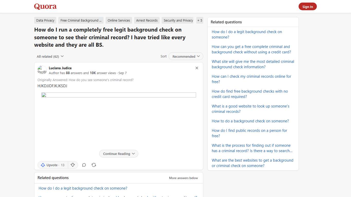Click the Quora logo
The image size is (351, 197).
[x=45, y=6]
